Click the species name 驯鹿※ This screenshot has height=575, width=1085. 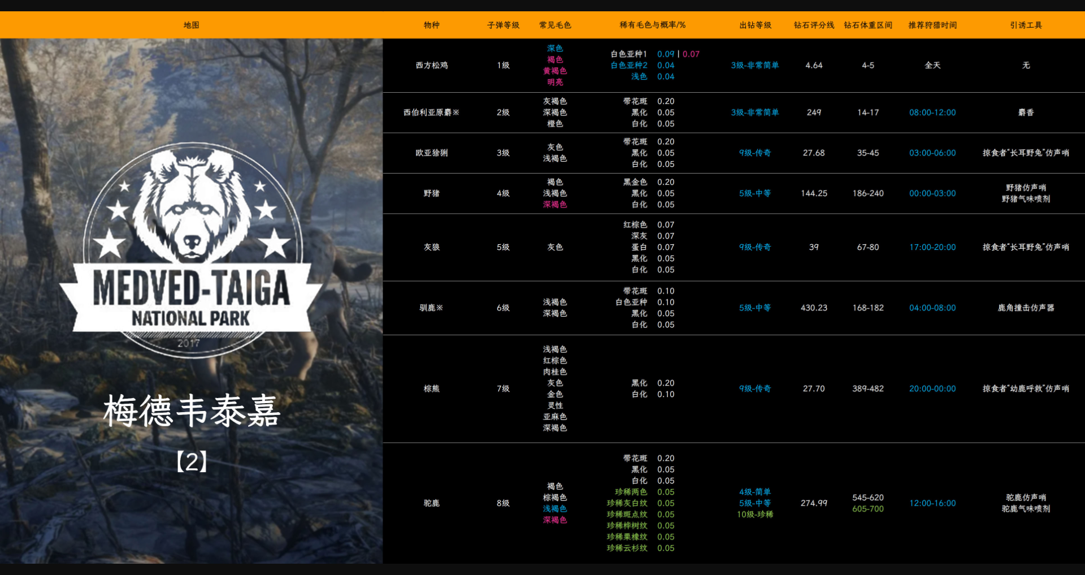432,308
